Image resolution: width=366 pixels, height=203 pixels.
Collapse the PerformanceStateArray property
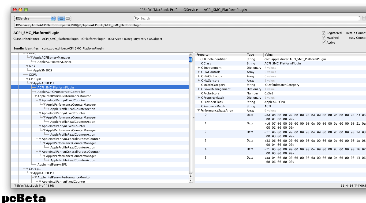[x=199, y=110]
